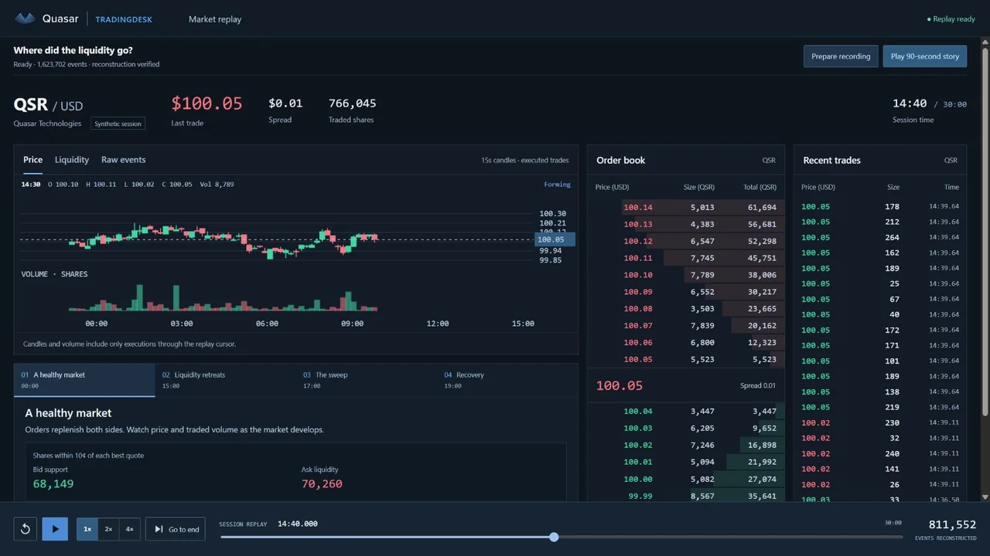This screenshot has height=556, width=990.
Task: Jump to end with Go to end
Action: (x=176, y=529)
